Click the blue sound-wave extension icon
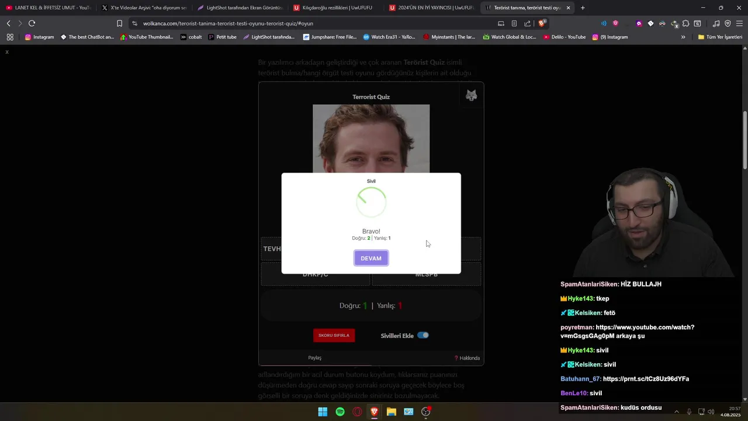 (x=604, y=23)
